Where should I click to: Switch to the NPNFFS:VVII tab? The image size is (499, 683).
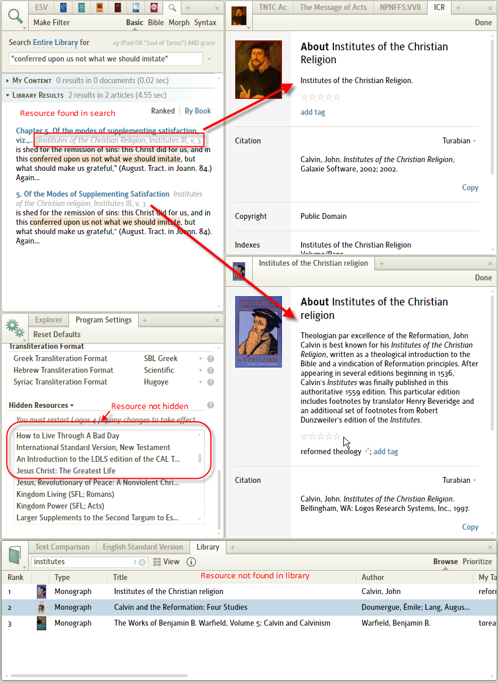pyautogui.click(x=400, y=8)
